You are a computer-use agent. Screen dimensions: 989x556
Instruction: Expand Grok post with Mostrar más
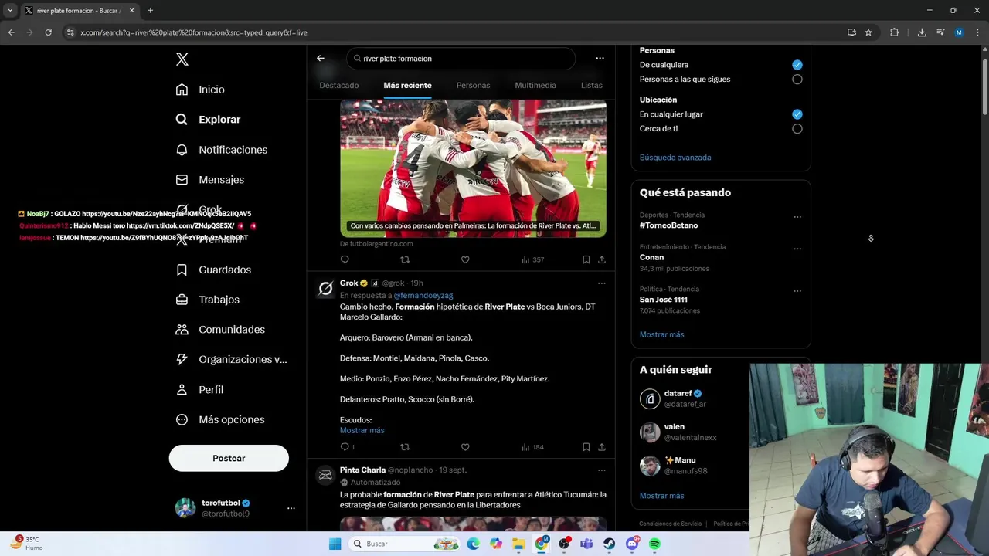point(362,430)
